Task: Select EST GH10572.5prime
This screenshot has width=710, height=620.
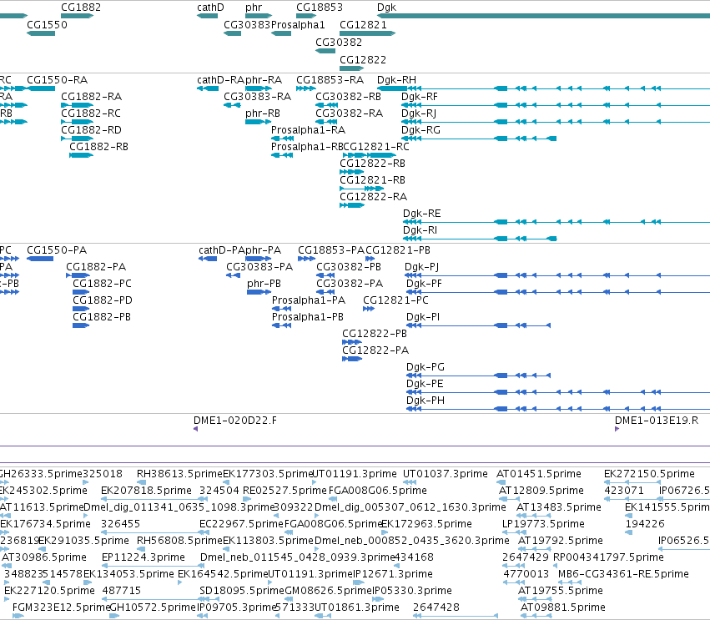Action: (x=113, y=616)
